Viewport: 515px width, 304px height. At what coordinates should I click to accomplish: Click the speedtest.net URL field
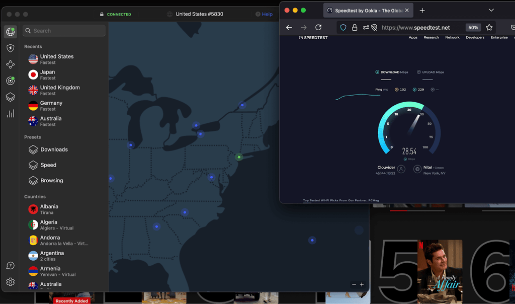415,28
